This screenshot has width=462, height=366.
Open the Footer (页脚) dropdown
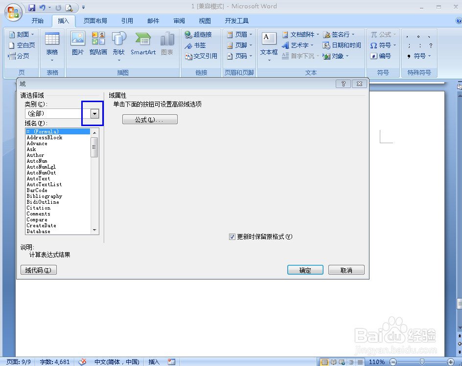tap(239, 45)
